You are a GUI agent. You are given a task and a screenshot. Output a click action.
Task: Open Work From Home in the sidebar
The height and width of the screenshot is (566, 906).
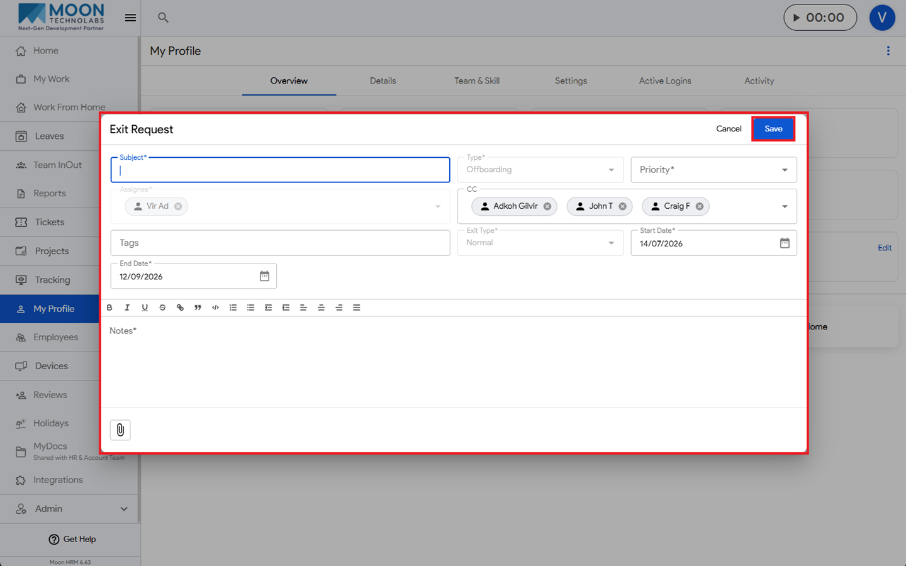click(69, 108)
